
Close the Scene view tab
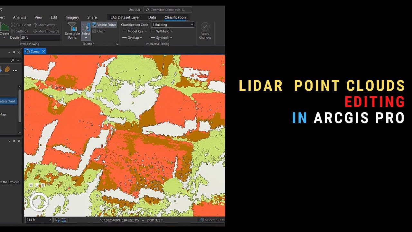coord(43,52)
